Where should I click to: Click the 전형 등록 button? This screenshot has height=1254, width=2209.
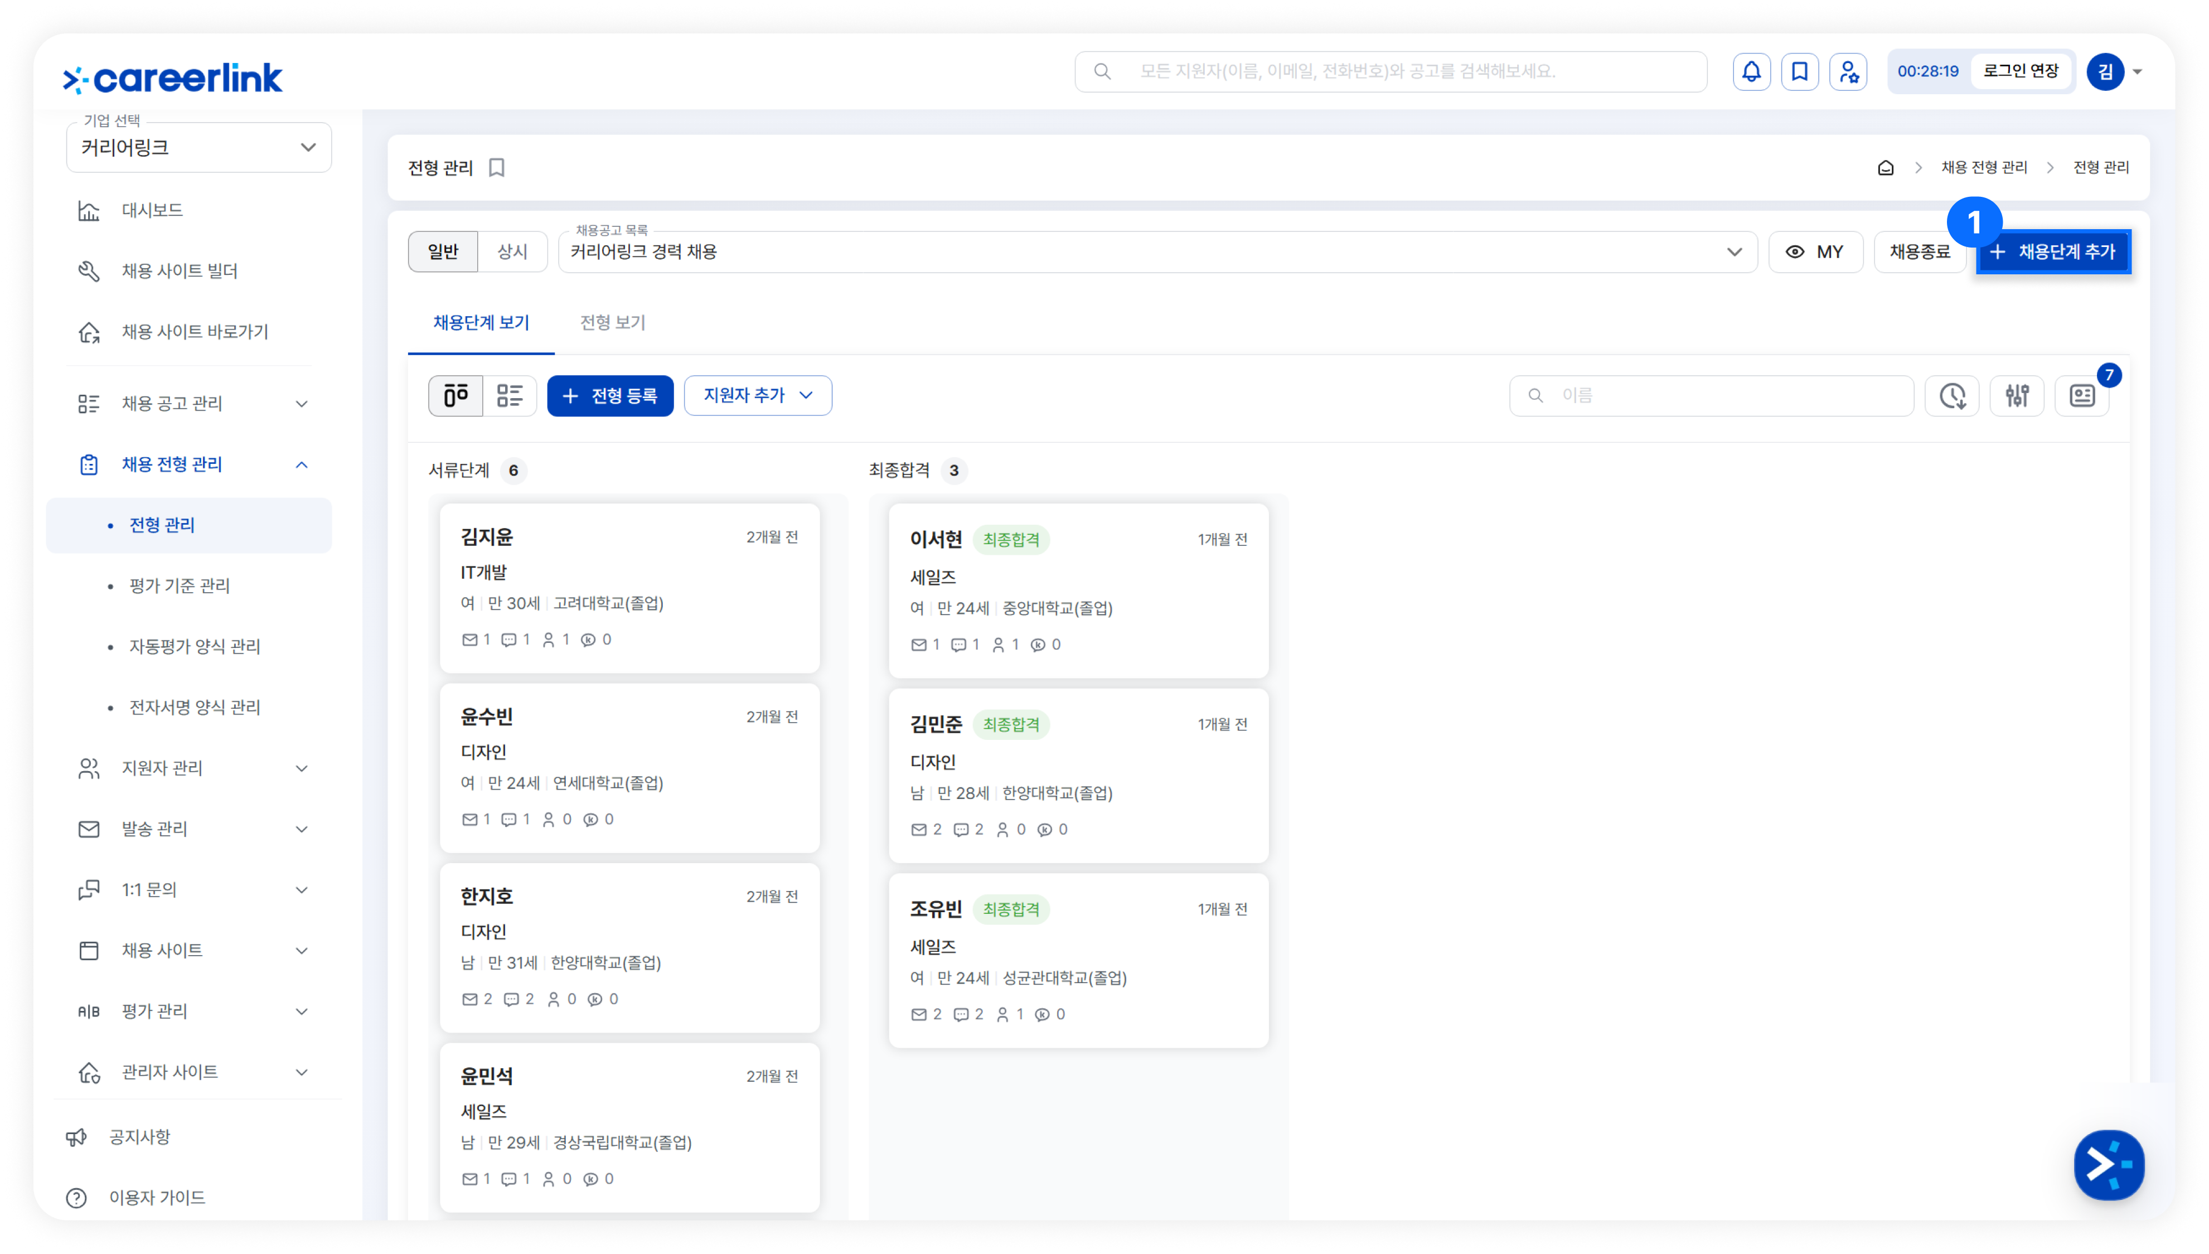[610, 395]
